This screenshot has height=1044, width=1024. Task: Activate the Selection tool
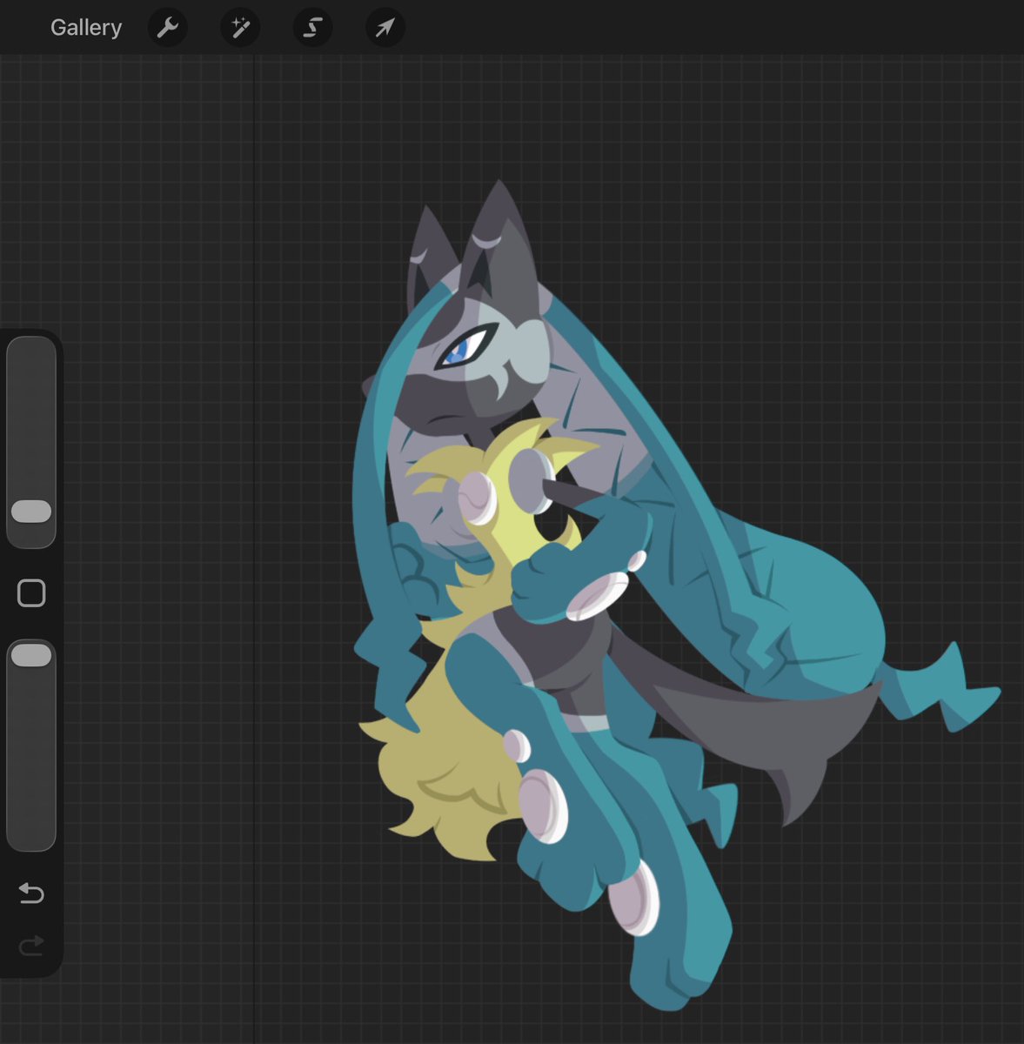pos(312,28)
